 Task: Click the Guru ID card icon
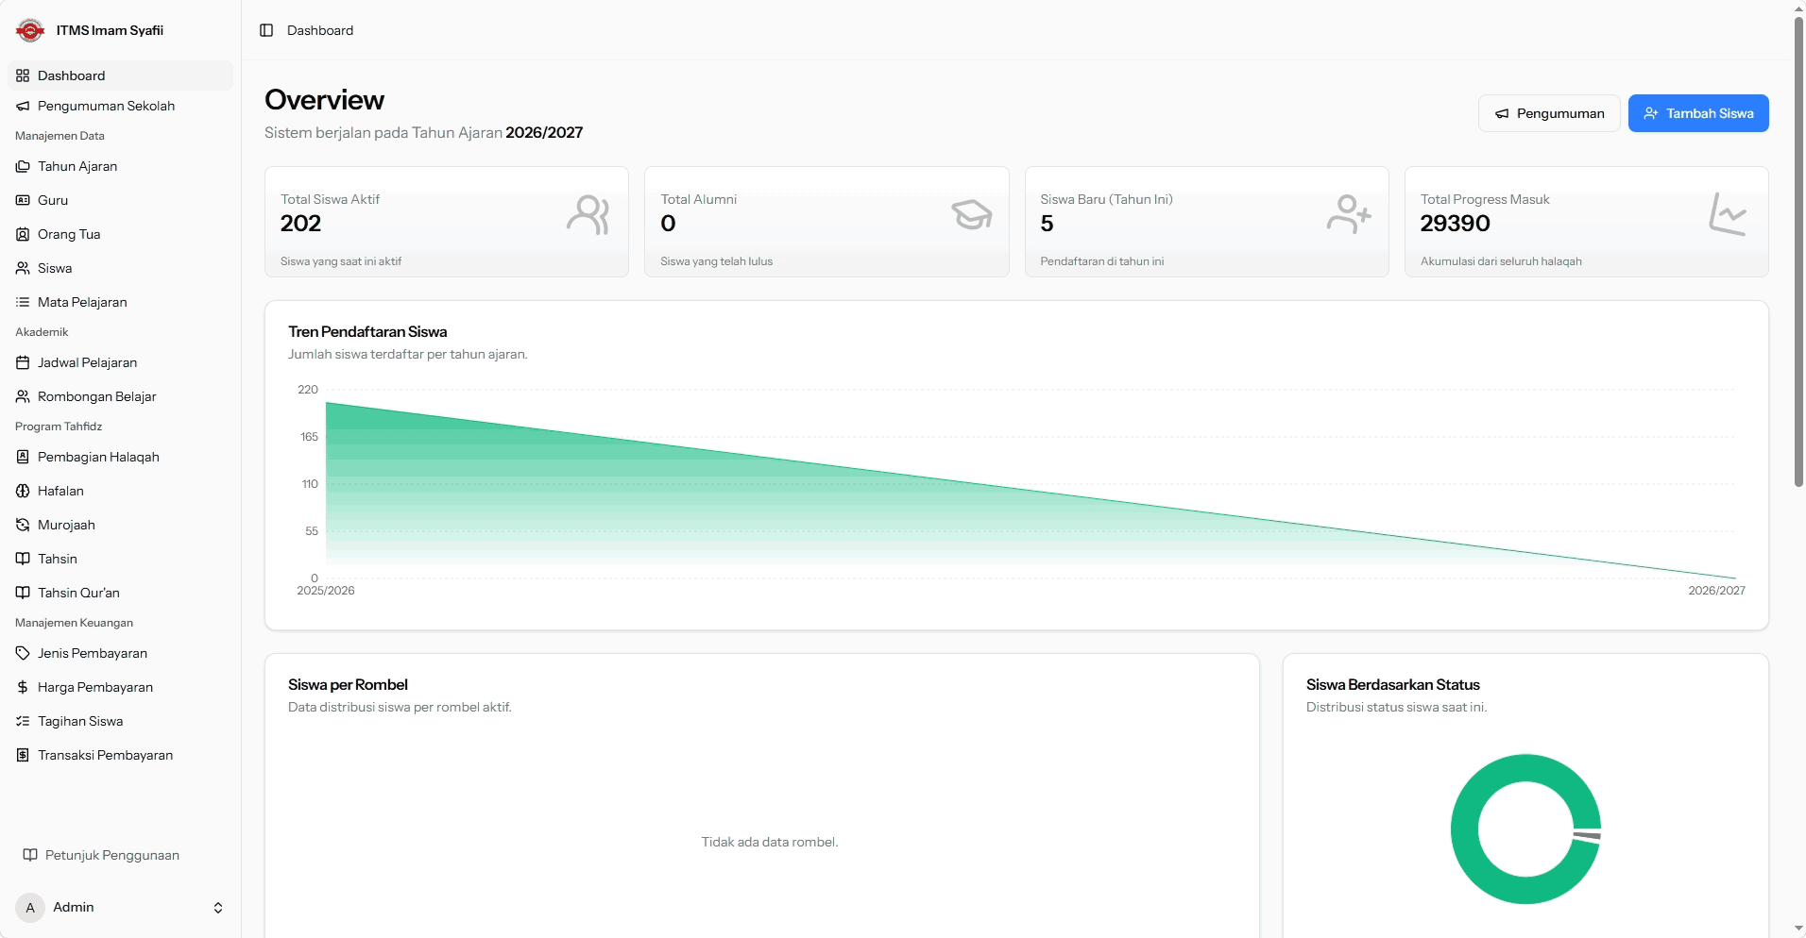coord(23,200)
